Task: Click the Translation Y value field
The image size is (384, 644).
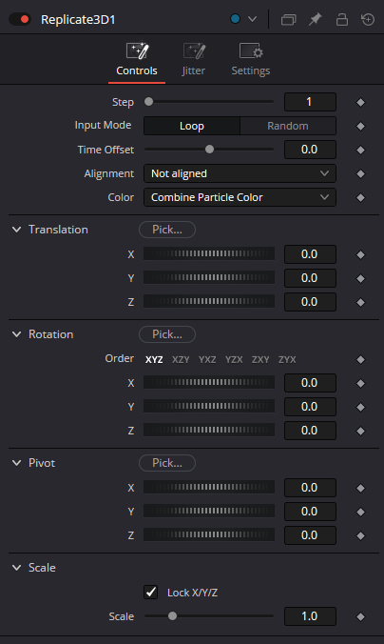Action: pos(310,278)
